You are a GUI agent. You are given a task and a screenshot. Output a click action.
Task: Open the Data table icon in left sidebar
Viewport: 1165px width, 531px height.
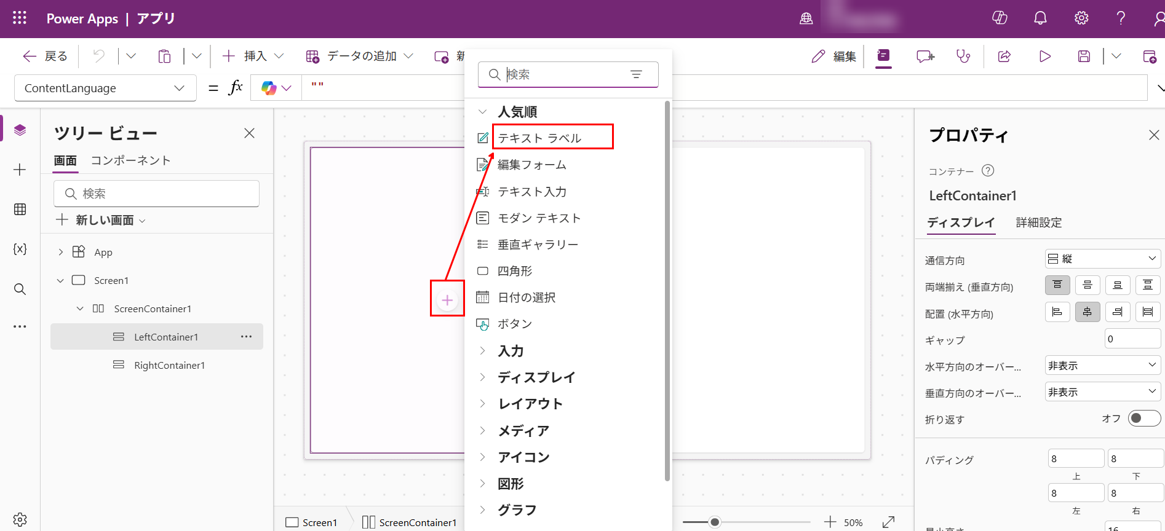(x=20, y=210)
